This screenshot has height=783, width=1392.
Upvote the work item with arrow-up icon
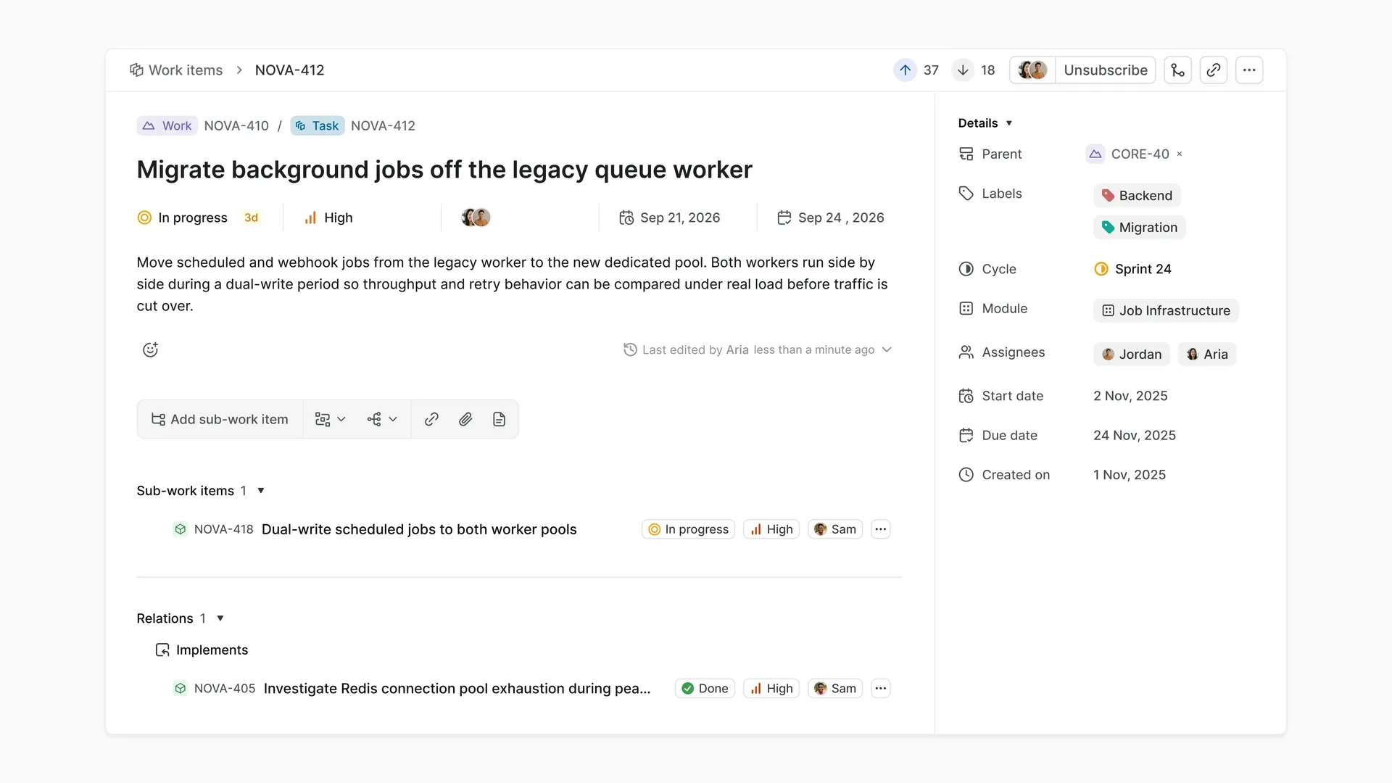click(905, 70)
